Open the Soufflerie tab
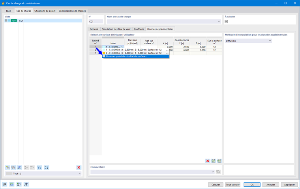The image size is (300, 189). coord(139,29)
